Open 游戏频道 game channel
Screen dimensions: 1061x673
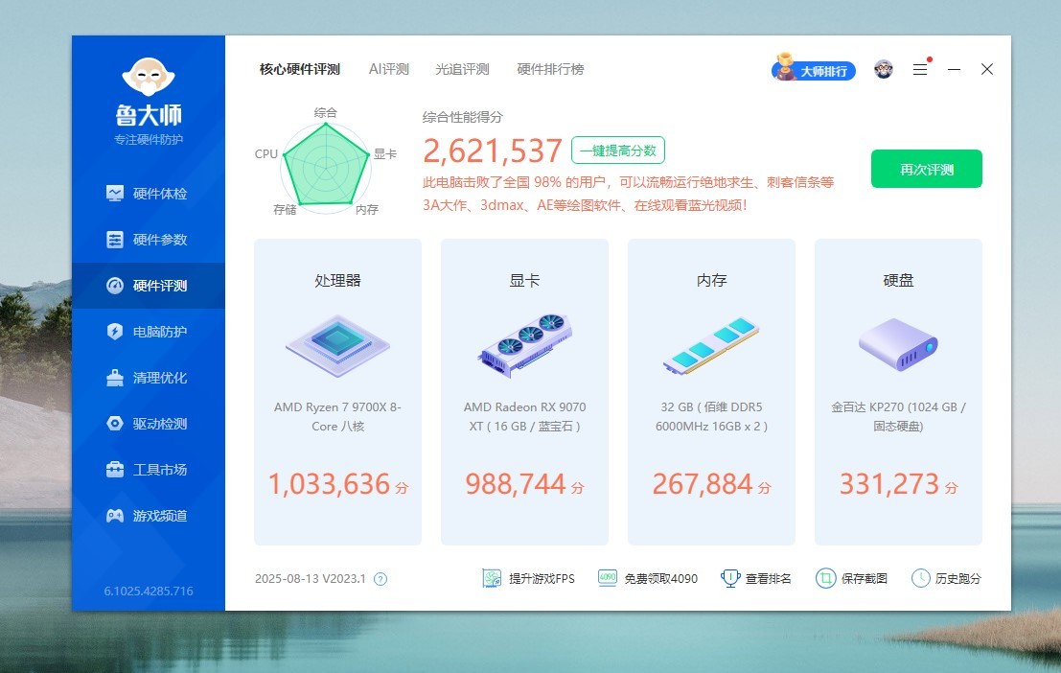[147, 516]
